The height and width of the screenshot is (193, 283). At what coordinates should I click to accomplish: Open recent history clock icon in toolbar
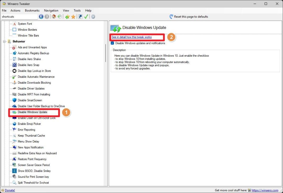pos(59,17)
